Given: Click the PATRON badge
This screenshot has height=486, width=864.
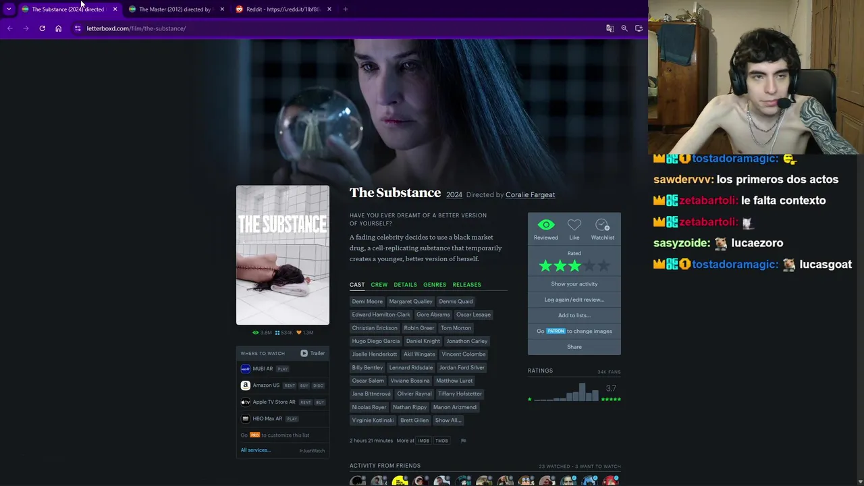Looking at the screenshot, I should [x=556, y=331].
